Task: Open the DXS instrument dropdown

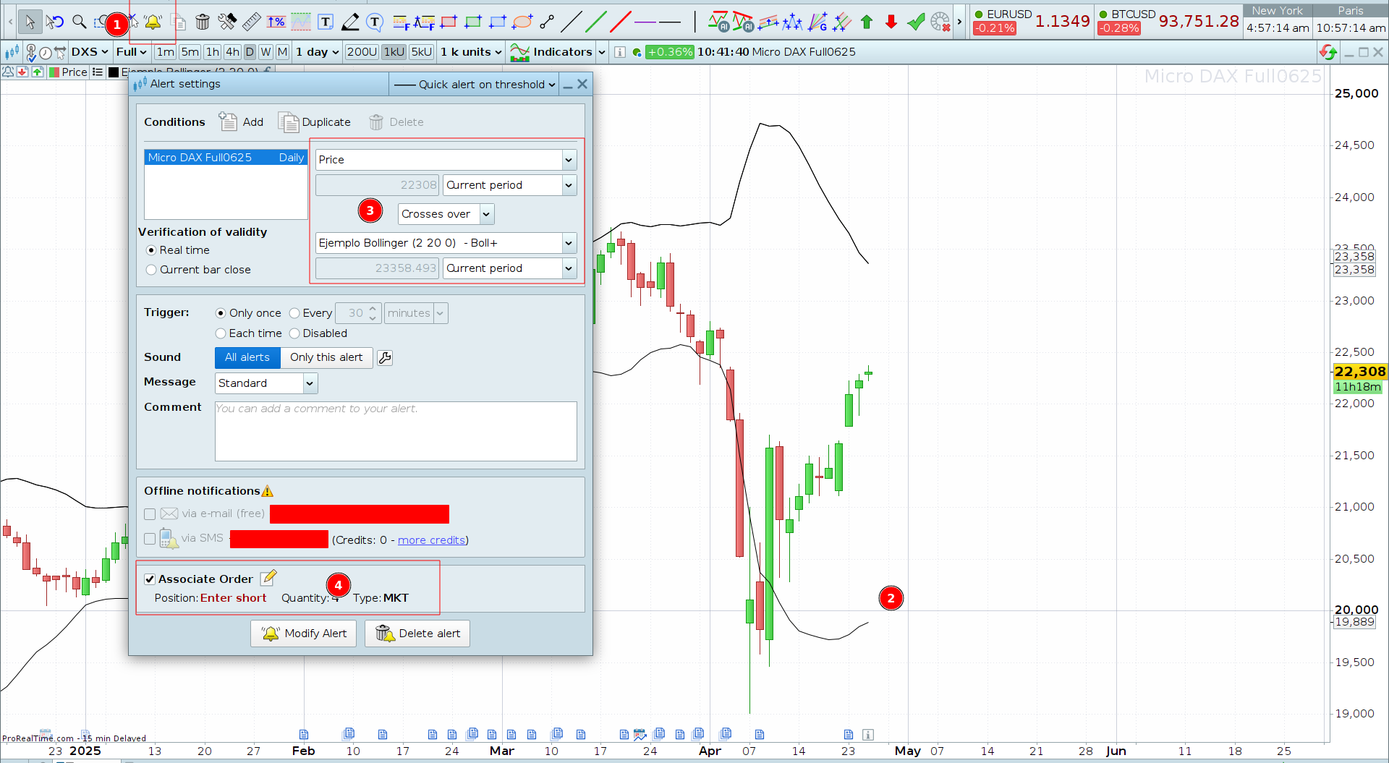Action: point(90,52)
